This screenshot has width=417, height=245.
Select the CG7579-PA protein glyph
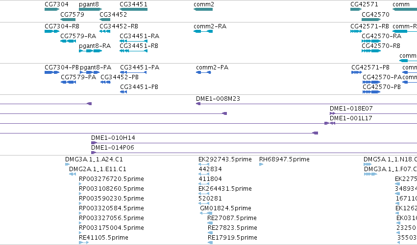(x=68, y=82)
